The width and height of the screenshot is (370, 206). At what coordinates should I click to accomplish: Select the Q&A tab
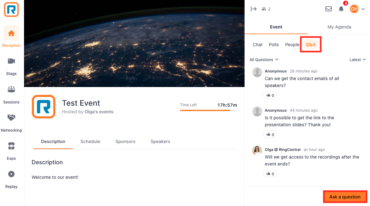(311, 45)
